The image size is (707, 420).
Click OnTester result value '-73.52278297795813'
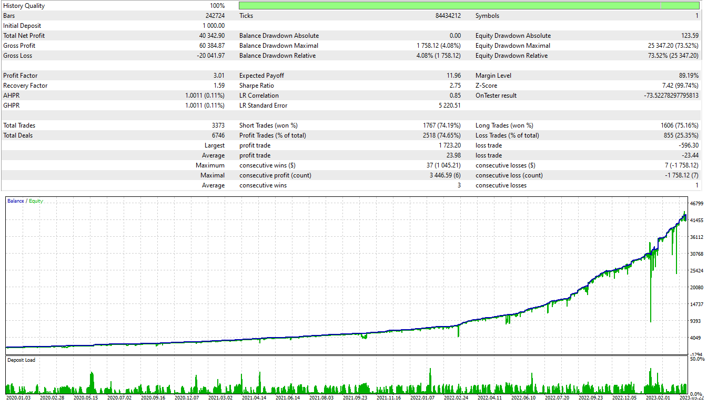671,96
